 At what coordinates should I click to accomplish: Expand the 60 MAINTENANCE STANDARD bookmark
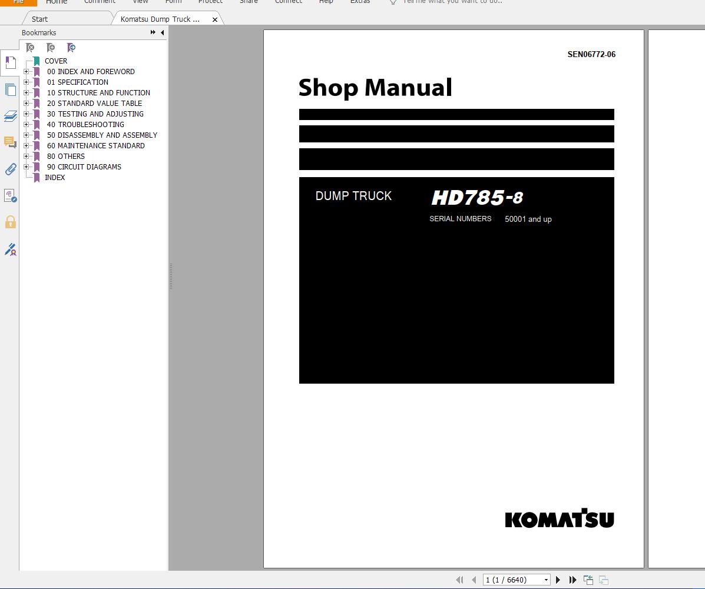(x=26, y=145)
